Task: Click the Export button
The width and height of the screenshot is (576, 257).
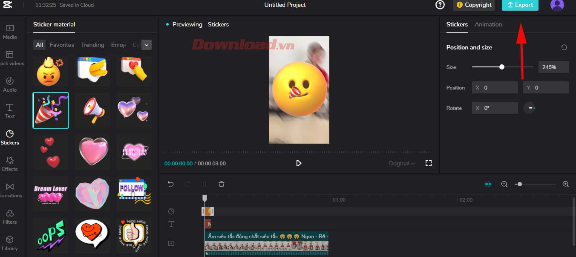Action: point(520,5)
